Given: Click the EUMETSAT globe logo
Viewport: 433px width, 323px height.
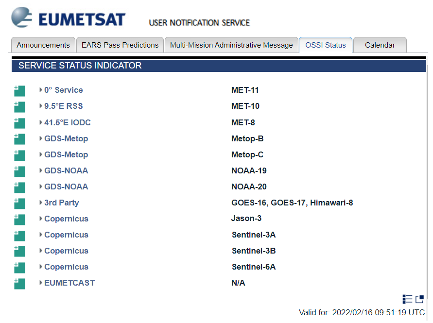Looking at the screenshot, I should click(21, 17).
